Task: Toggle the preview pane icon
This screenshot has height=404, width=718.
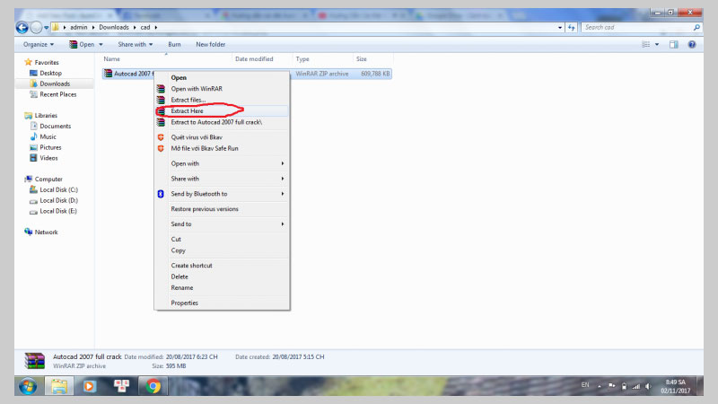Action: [674, 44]
